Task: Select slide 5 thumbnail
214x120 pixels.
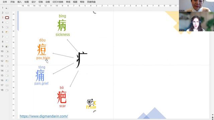Action: (x=7, y=27)
